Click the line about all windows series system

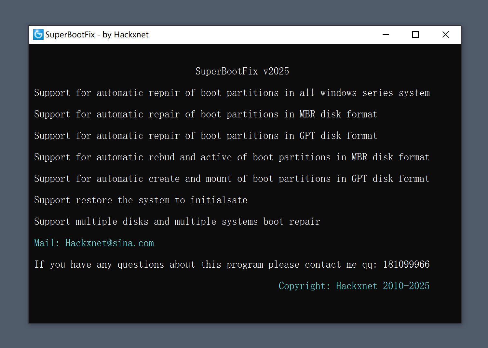tap(232, 93)
